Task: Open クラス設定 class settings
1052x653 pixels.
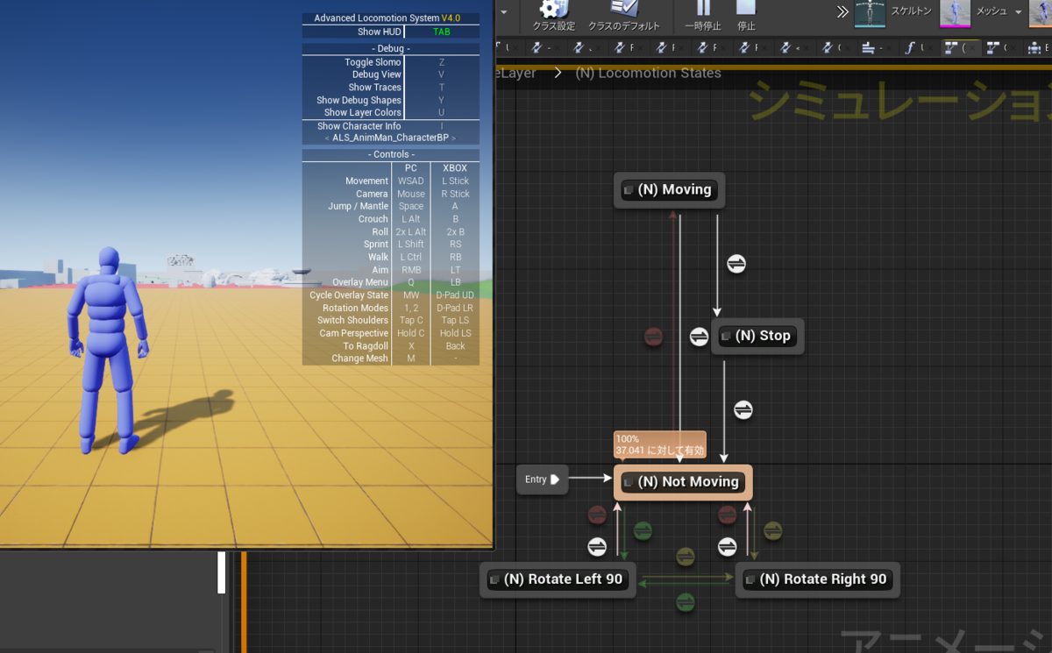Action: (553, 16)
